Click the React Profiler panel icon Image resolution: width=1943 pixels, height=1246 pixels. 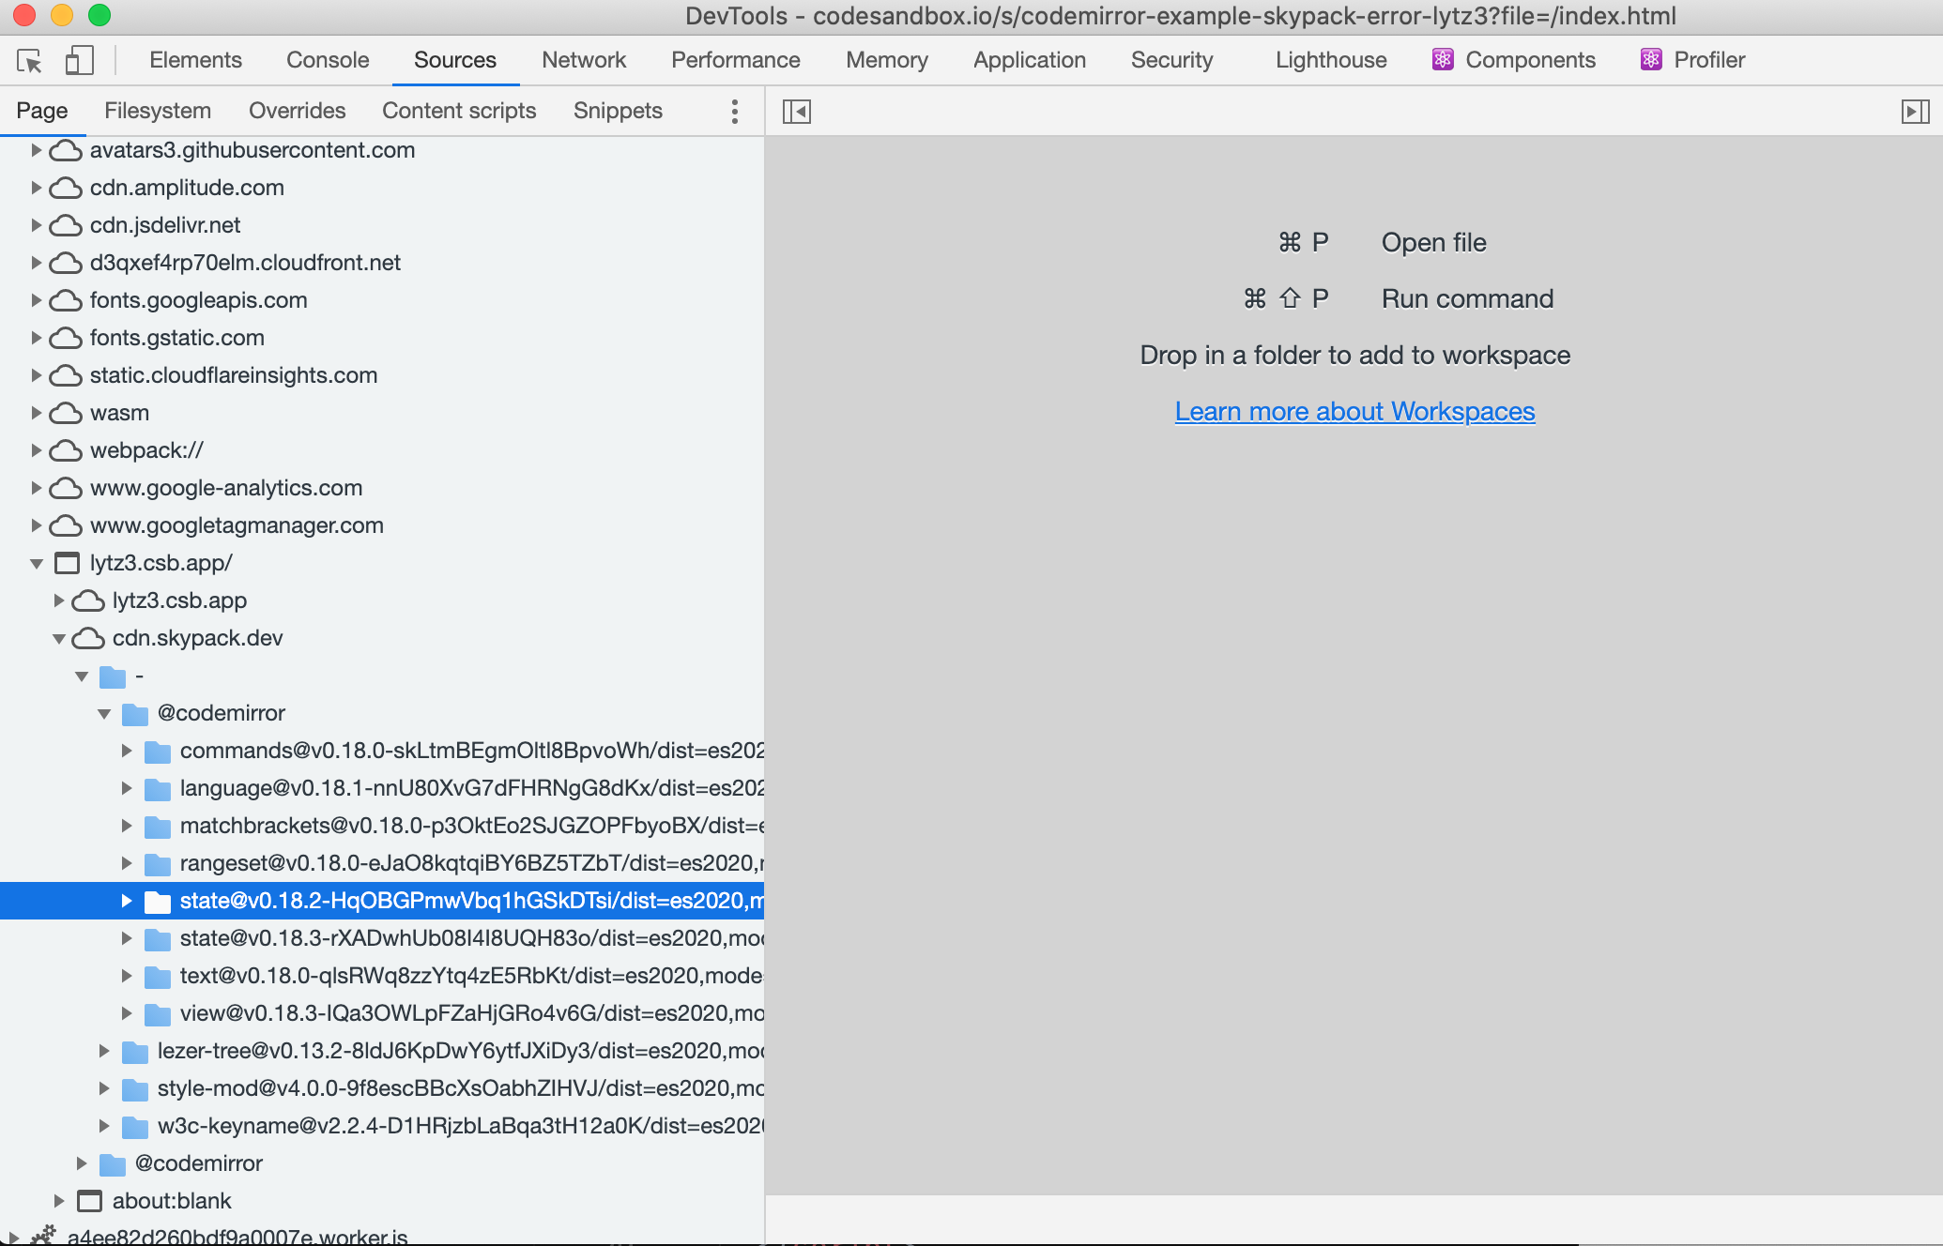(x=1651, y=60)
